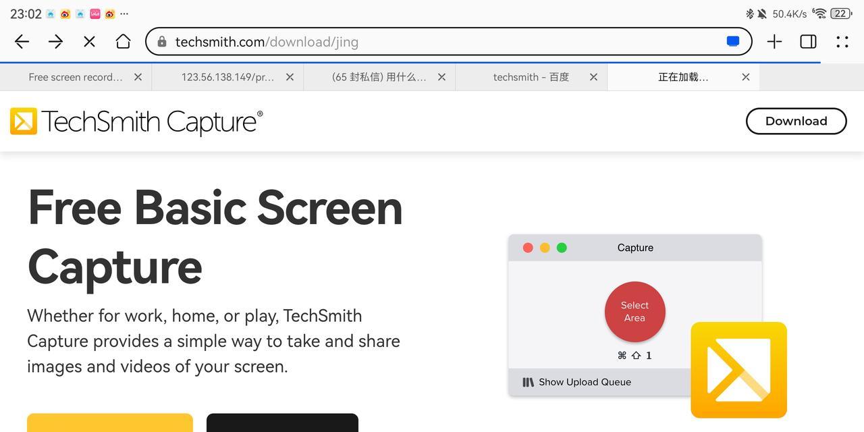Image resolution: width=864 pixels, height=432 pixels.
Task: Click the '50.4K/s' network speed text
Action: coord(790,13)
